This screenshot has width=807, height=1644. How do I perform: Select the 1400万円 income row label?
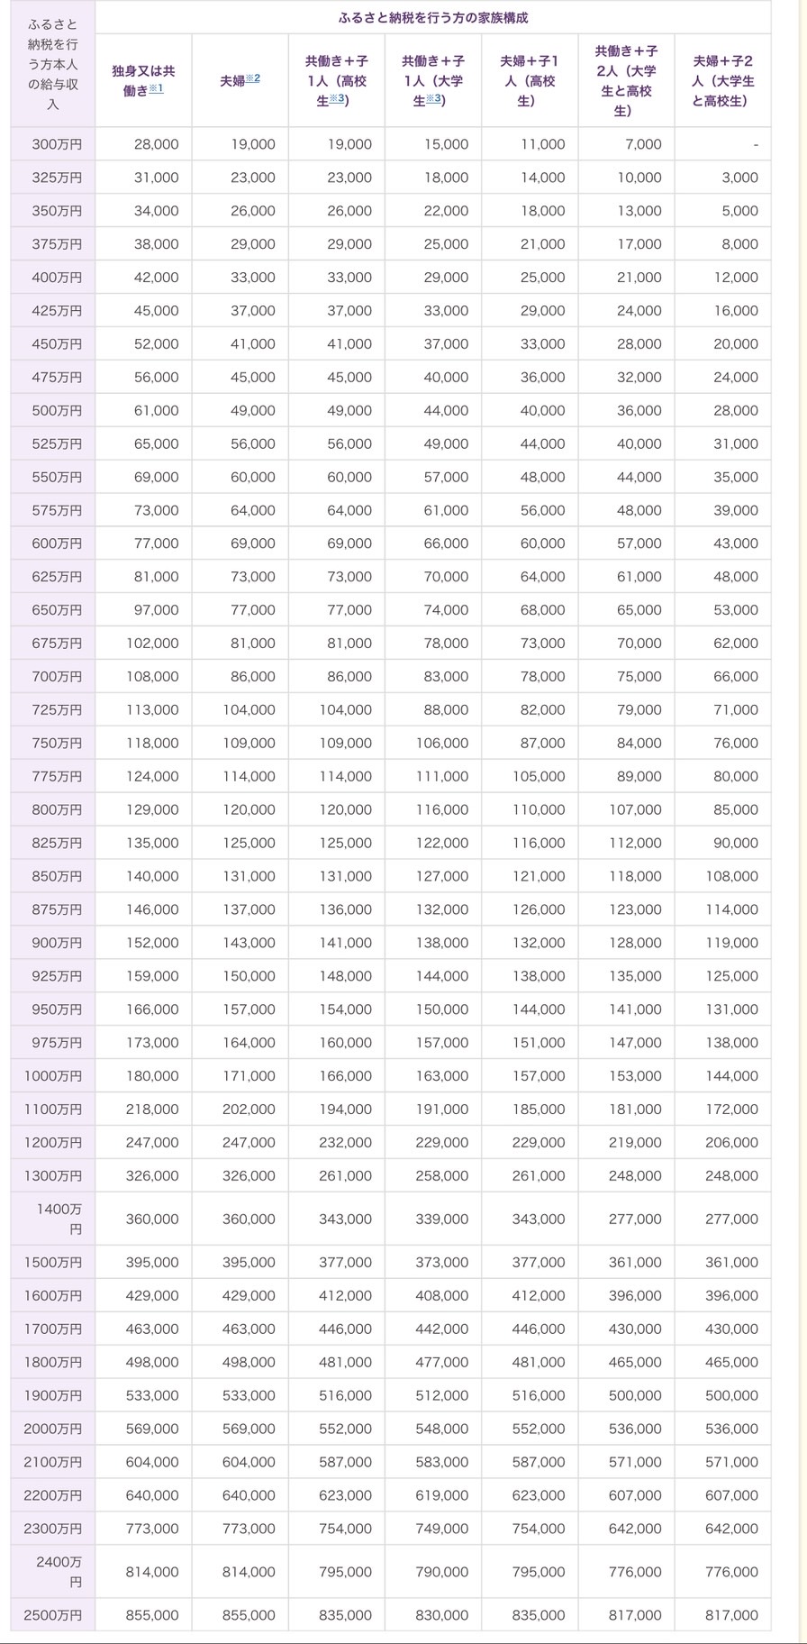click(58, 1219)
